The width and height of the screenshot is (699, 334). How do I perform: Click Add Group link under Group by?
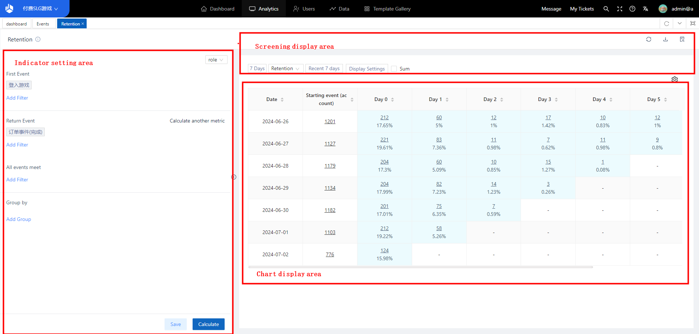coord(19,219)
